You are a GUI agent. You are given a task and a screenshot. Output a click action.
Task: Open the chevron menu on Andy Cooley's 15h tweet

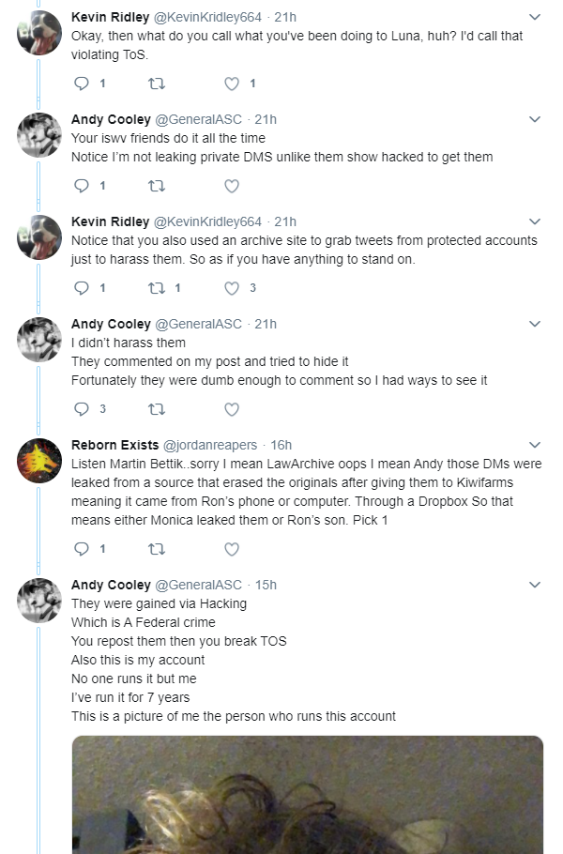[535, 585]
